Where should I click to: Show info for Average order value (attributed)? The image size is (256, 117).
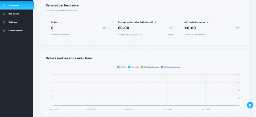pos(155,22)
